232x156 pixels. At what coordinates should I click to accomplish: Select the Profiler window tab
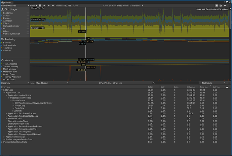pyautogui.click(x=7, y=2)
